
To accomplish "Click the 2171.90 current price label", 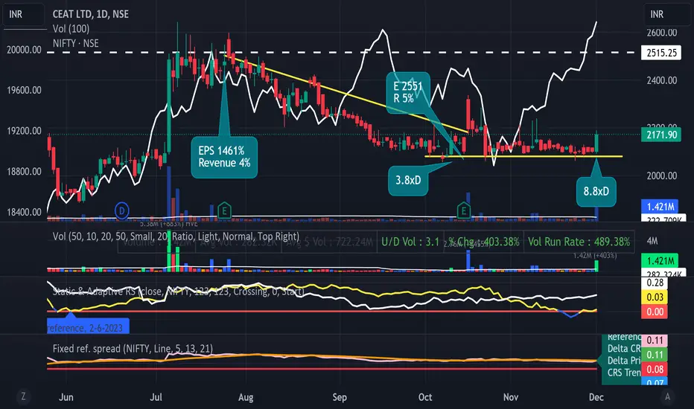I will tap(662, 135).
